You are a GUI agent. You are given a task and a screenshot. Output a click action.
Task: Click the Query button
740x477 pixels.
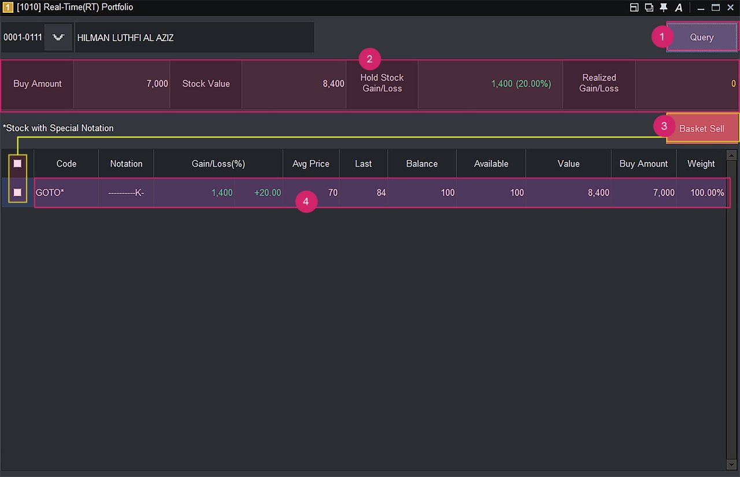(701, 37)
